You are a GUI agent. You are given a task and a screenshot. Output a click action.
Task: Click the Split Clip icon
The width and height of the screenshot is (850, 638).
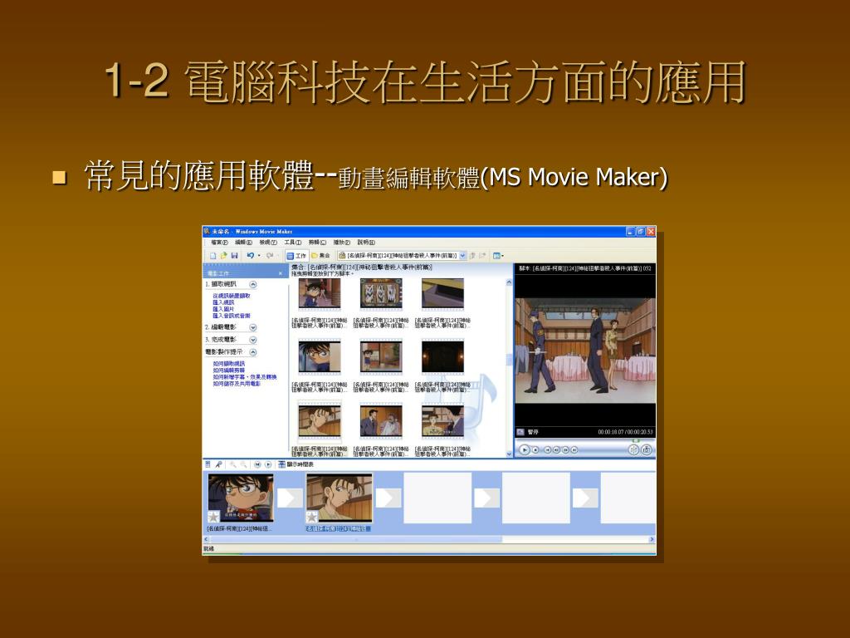click(x=633, y=449)
